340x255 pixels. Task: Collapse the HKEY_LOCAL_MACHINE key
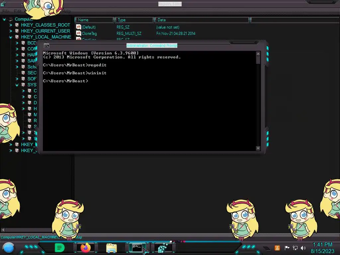[x=10, y=37]
